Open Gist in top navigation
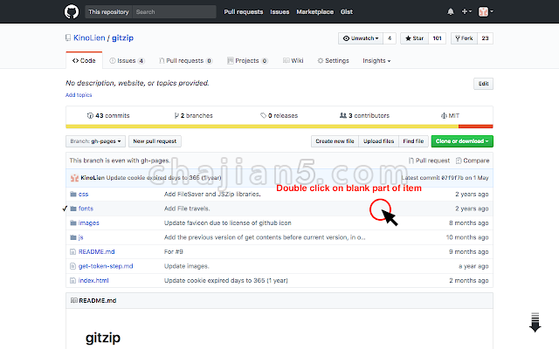559x349 pixels. (x=347, y=11)
